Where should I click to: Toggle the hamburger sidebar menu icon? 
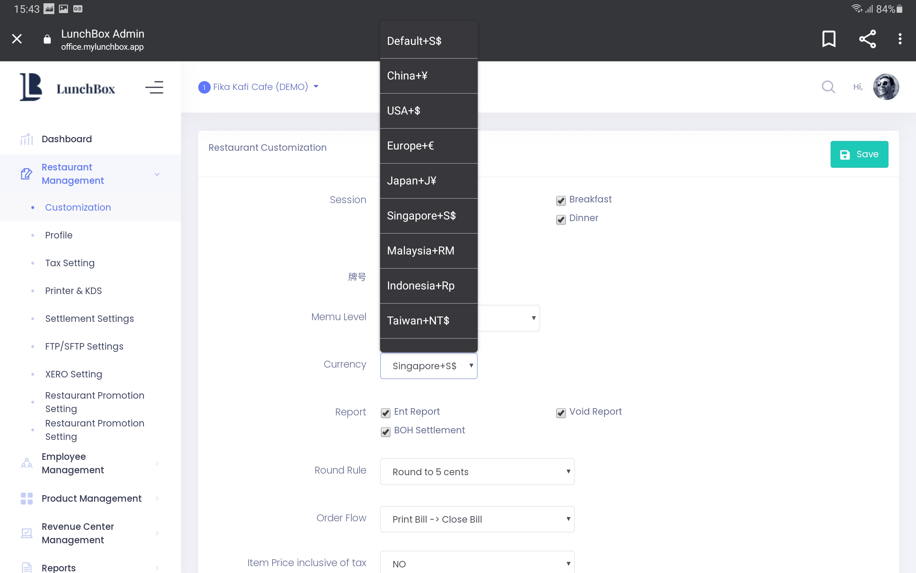click(x=154, y=88)
